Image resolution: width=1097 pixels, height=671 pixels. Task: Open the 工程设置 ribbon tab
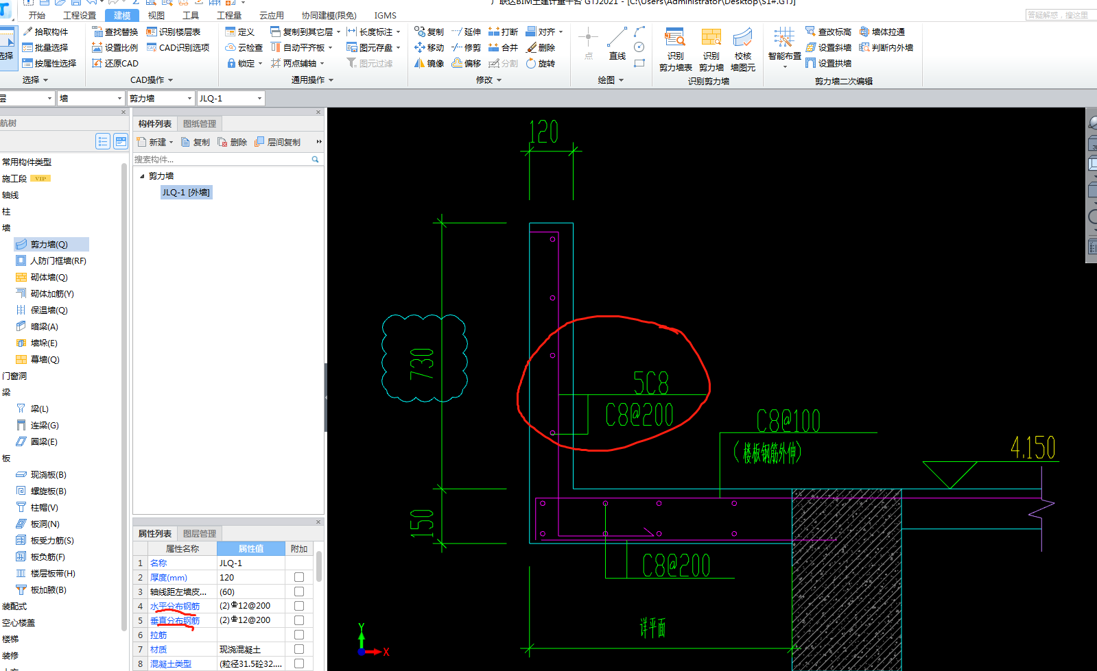tap(80, 15)
